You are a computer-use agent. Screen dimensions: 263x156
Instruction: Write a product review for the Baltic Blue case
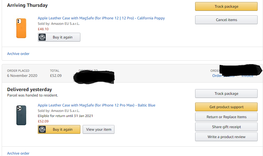click(226, 137)
